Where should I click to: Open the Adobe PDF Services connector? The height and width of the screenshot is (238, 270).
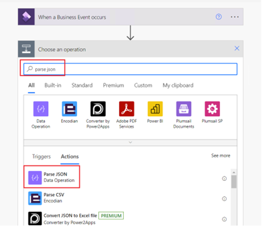pos(127,109)
